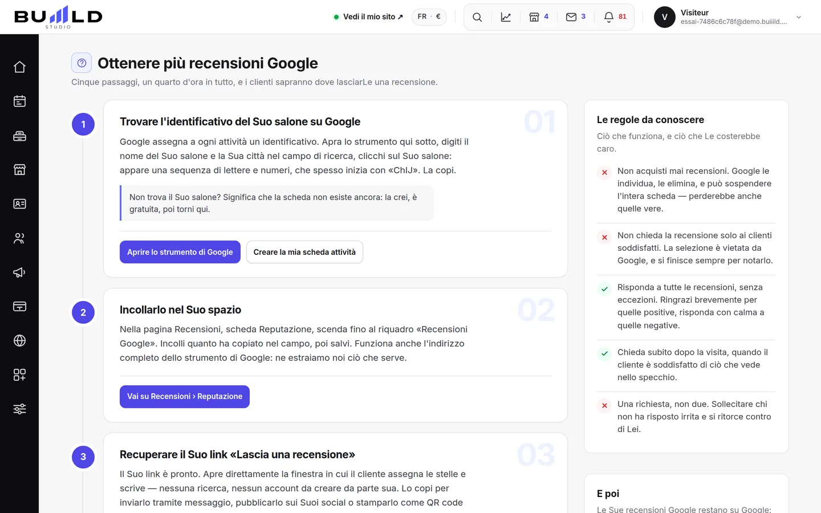The image size is (821, 513).
Task: Open the contact card icon in sidebar
Action: tap(19, 204)
